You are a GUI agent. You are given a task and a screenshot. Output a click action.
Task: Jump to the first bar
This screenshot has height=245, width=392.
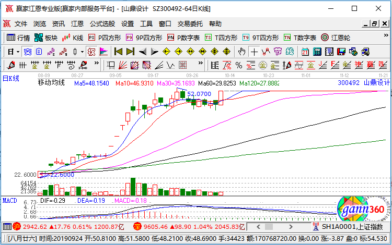[x=118, y=52]
